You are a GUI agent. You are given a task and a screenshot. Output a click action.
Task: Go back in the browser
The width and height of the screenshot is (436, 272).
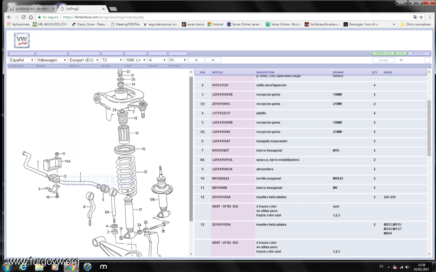(x=9, y=17)
